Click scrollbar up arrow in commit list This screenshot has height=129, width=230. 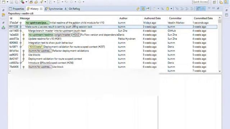[220, 18]
